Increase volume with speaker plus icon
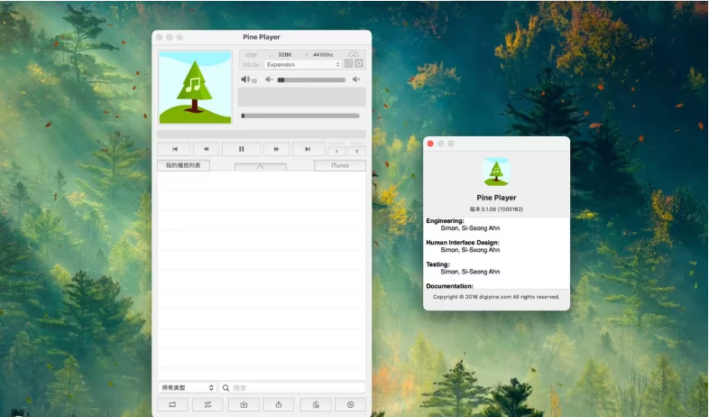 pos(356,79)
